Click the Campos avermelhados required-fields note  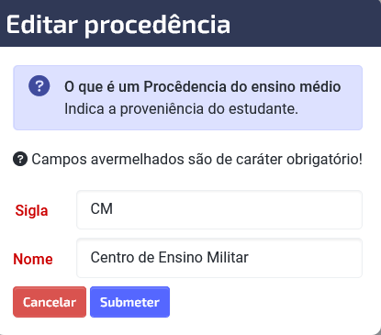(196, 160)
